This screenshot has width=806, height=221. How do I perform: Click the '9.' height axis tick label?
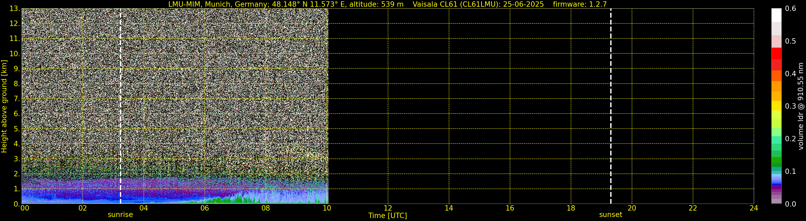coord(17,68)
